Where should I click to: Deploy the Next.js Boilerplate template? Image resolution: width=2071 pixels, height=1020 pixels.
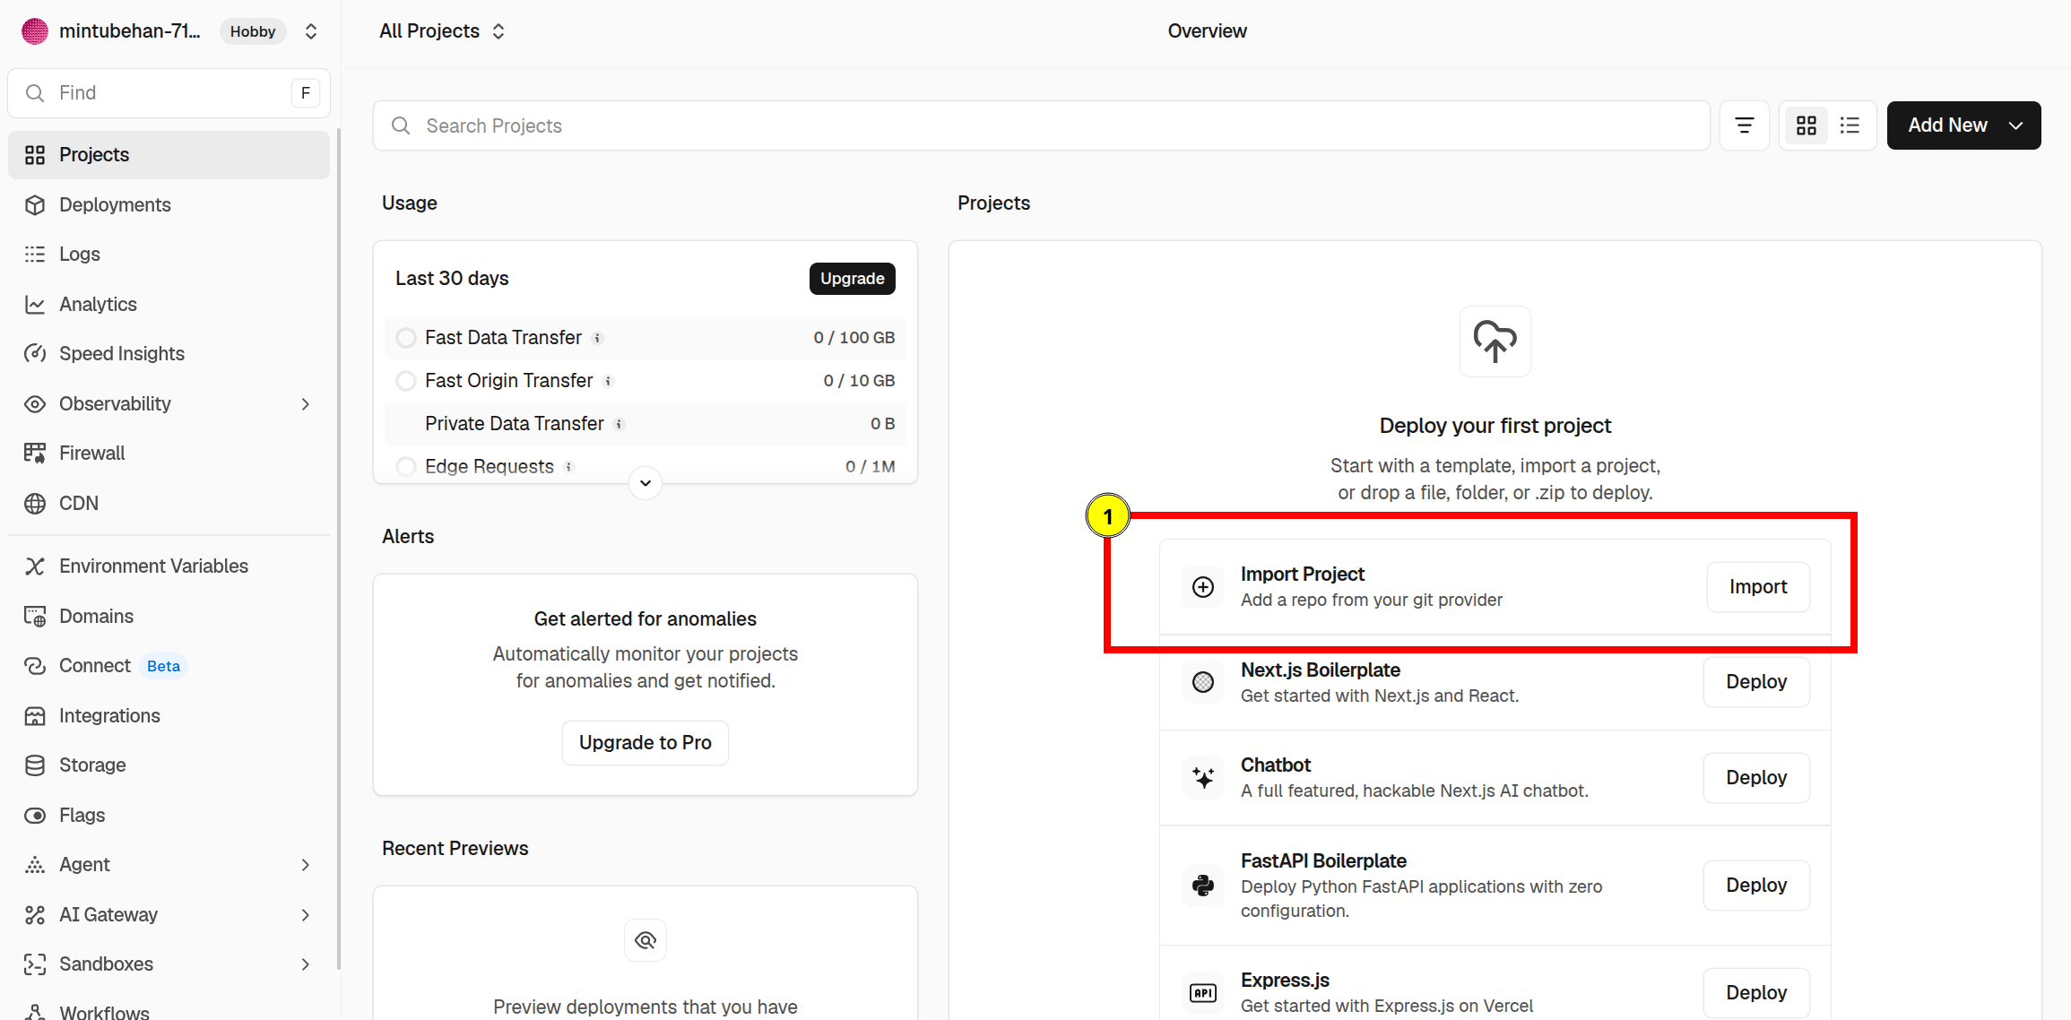[x=1756, y=682]
